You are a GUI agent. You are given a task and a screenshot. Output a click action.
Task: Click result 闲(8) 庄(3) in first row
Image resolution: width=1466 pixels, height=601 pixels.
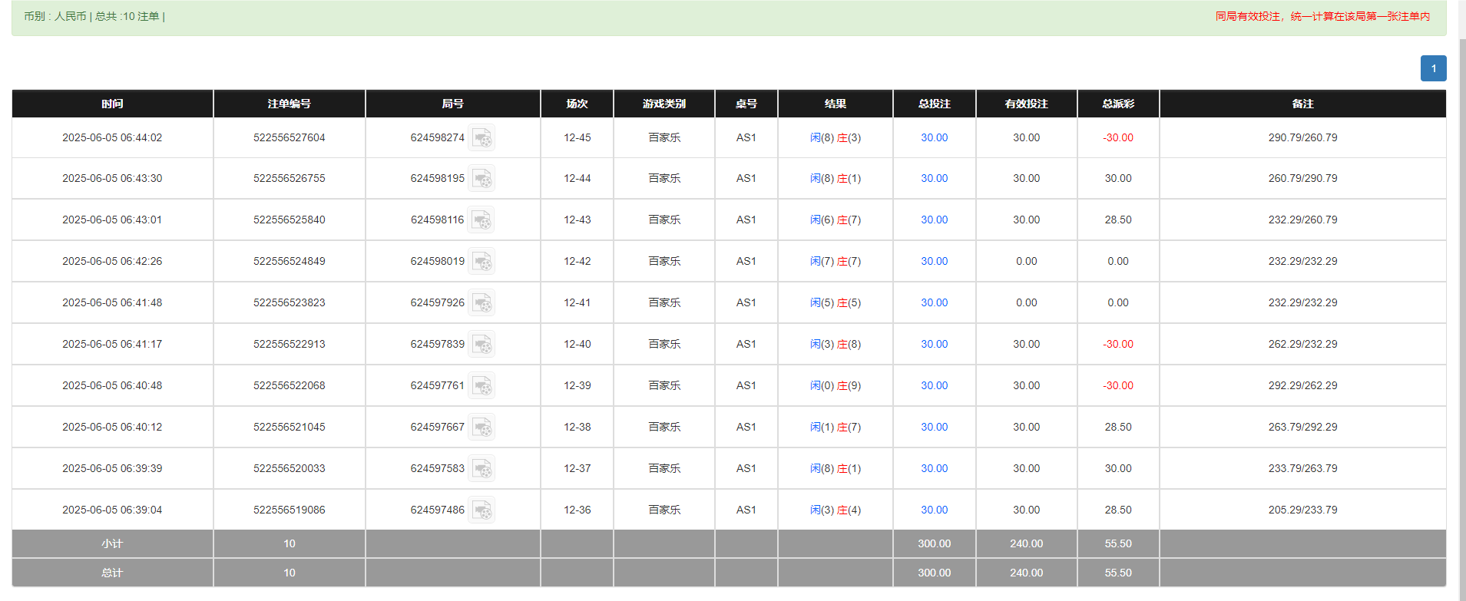[835, 138]
